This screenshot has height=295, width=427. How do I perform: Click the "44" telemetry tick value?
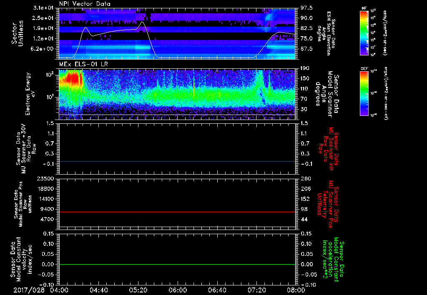tap(304, 219)
